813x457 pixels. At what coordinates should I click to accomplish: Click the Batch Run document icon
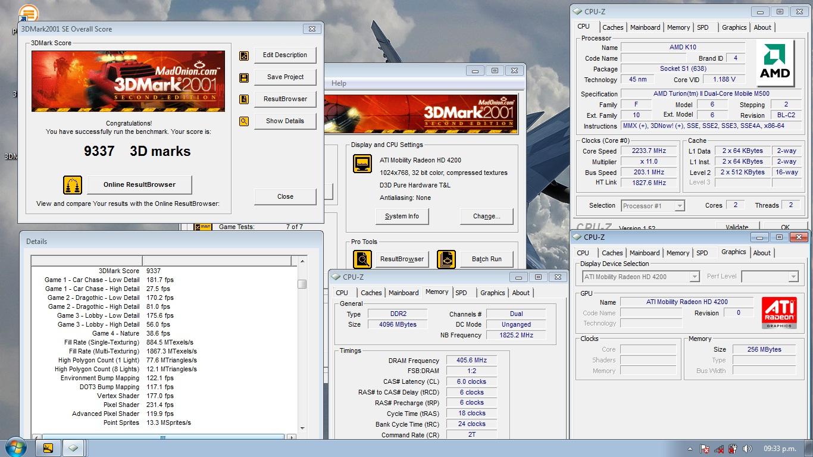tap(446, 259)
